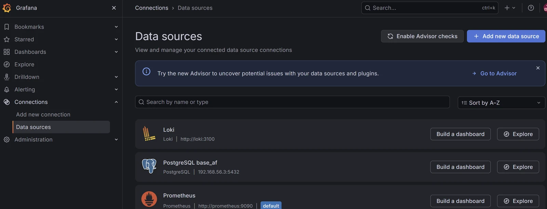Open Starred in the sidebar
The image size is (547, 209).
[x=24, y=39]
